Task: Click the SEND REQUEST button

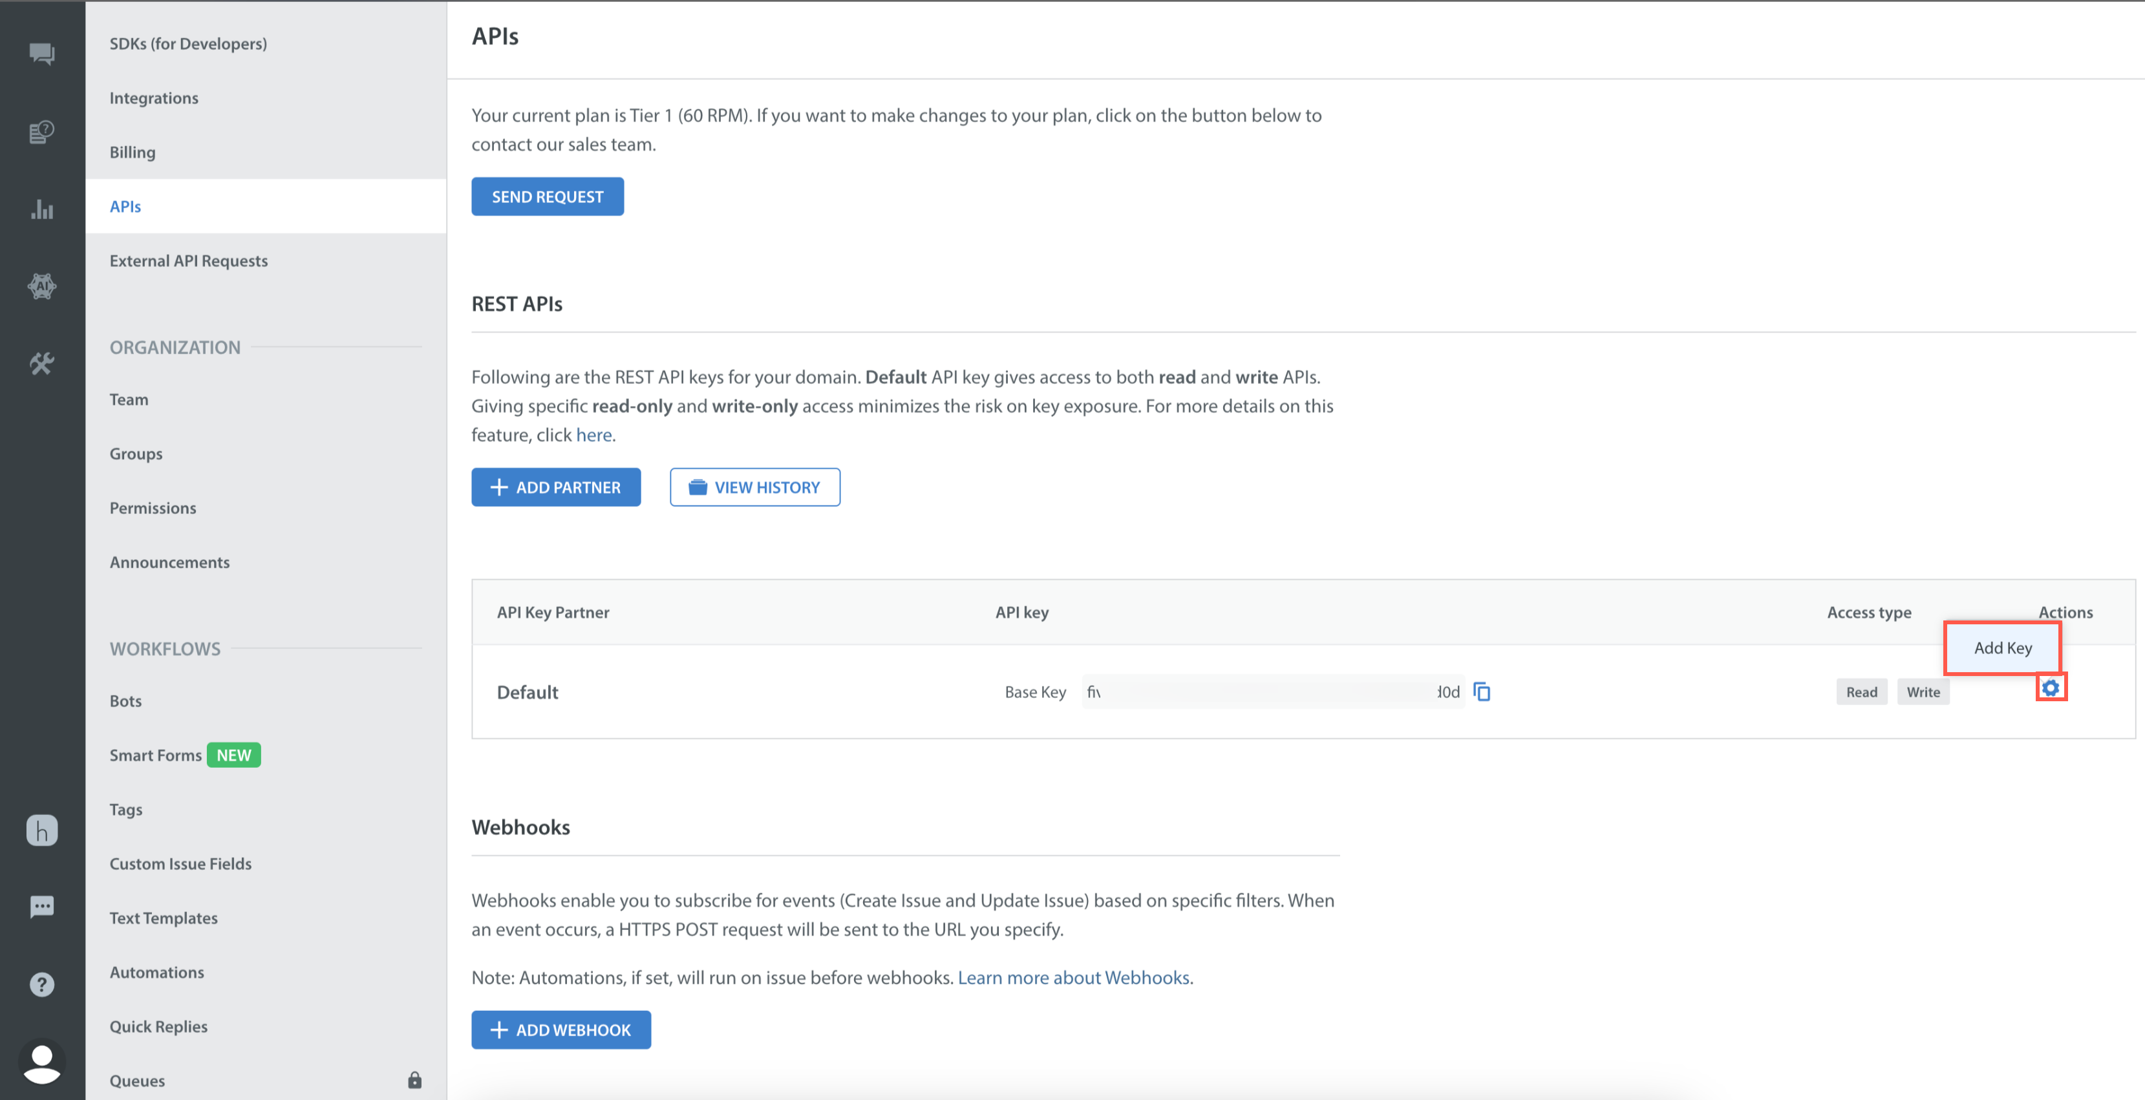Action: [547, 196]
